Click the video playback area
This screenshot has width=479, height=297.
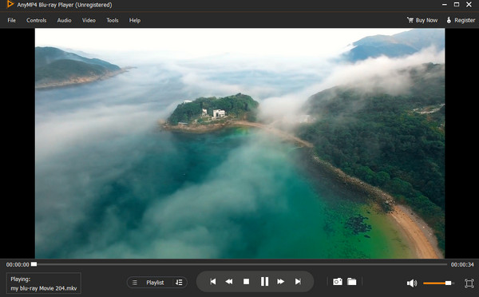coord(239,143)
